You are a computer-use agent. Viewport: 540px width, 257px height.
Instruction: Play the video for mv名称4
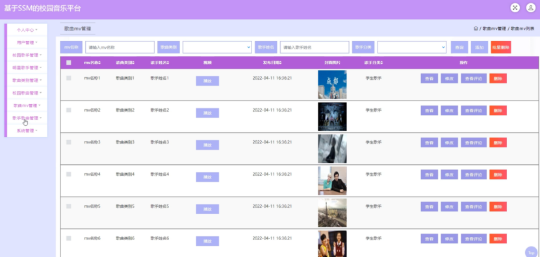(207, 177)
